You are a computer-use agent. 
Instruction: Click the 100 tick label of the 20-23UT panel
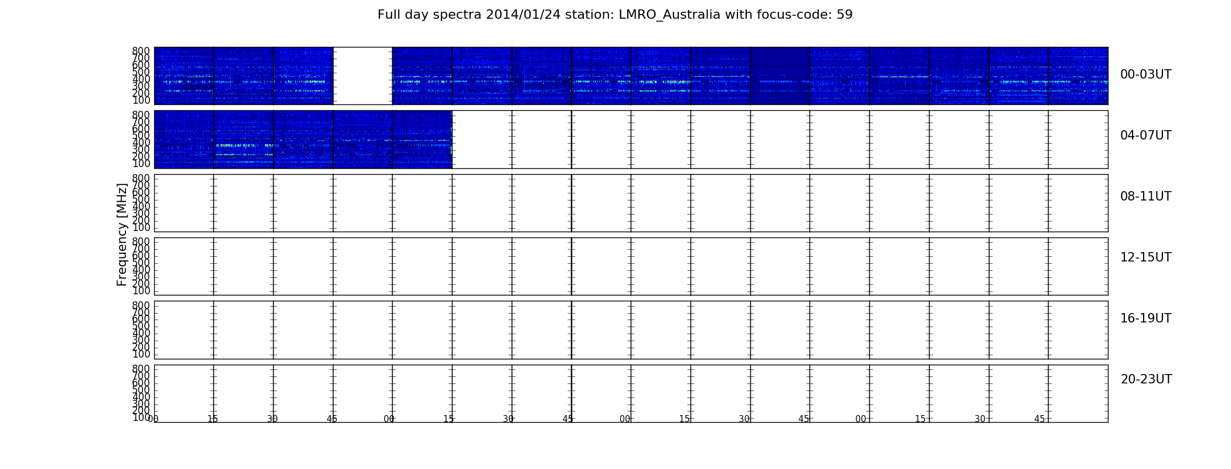(x=141, y=417)
